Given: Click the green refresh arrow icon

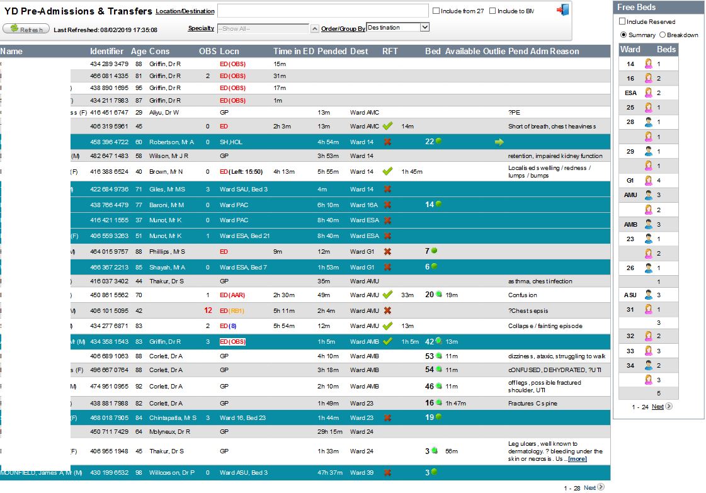Looking at the screenshot, I should 14,28.
